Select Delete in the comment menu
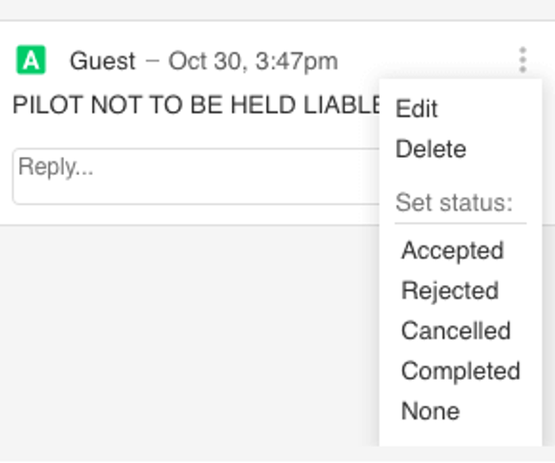Screen dimensions: 555x463 coord(430,149)
